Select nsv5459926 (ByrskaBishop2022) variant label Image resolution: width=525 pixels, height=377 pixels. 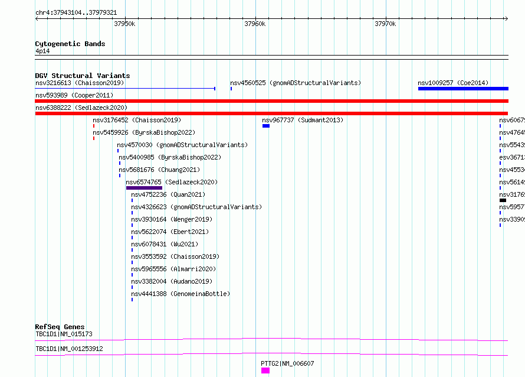click(x=144, y=132)
